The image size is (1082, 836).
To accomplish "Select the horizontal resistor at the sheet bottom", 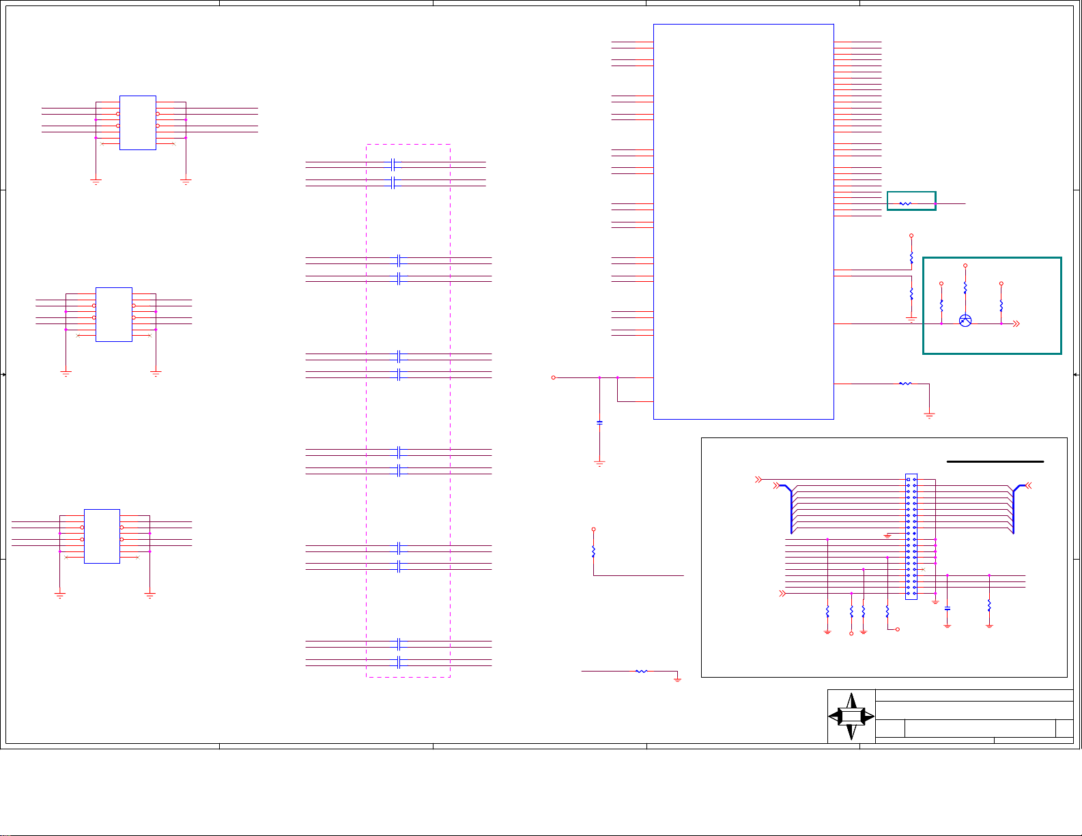I will pos(641,672).
